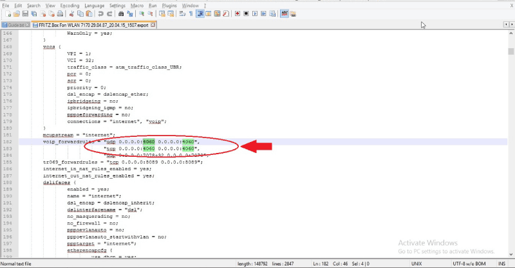Open the Search menu
Screen dimensions: 515x268
(33, 6)
